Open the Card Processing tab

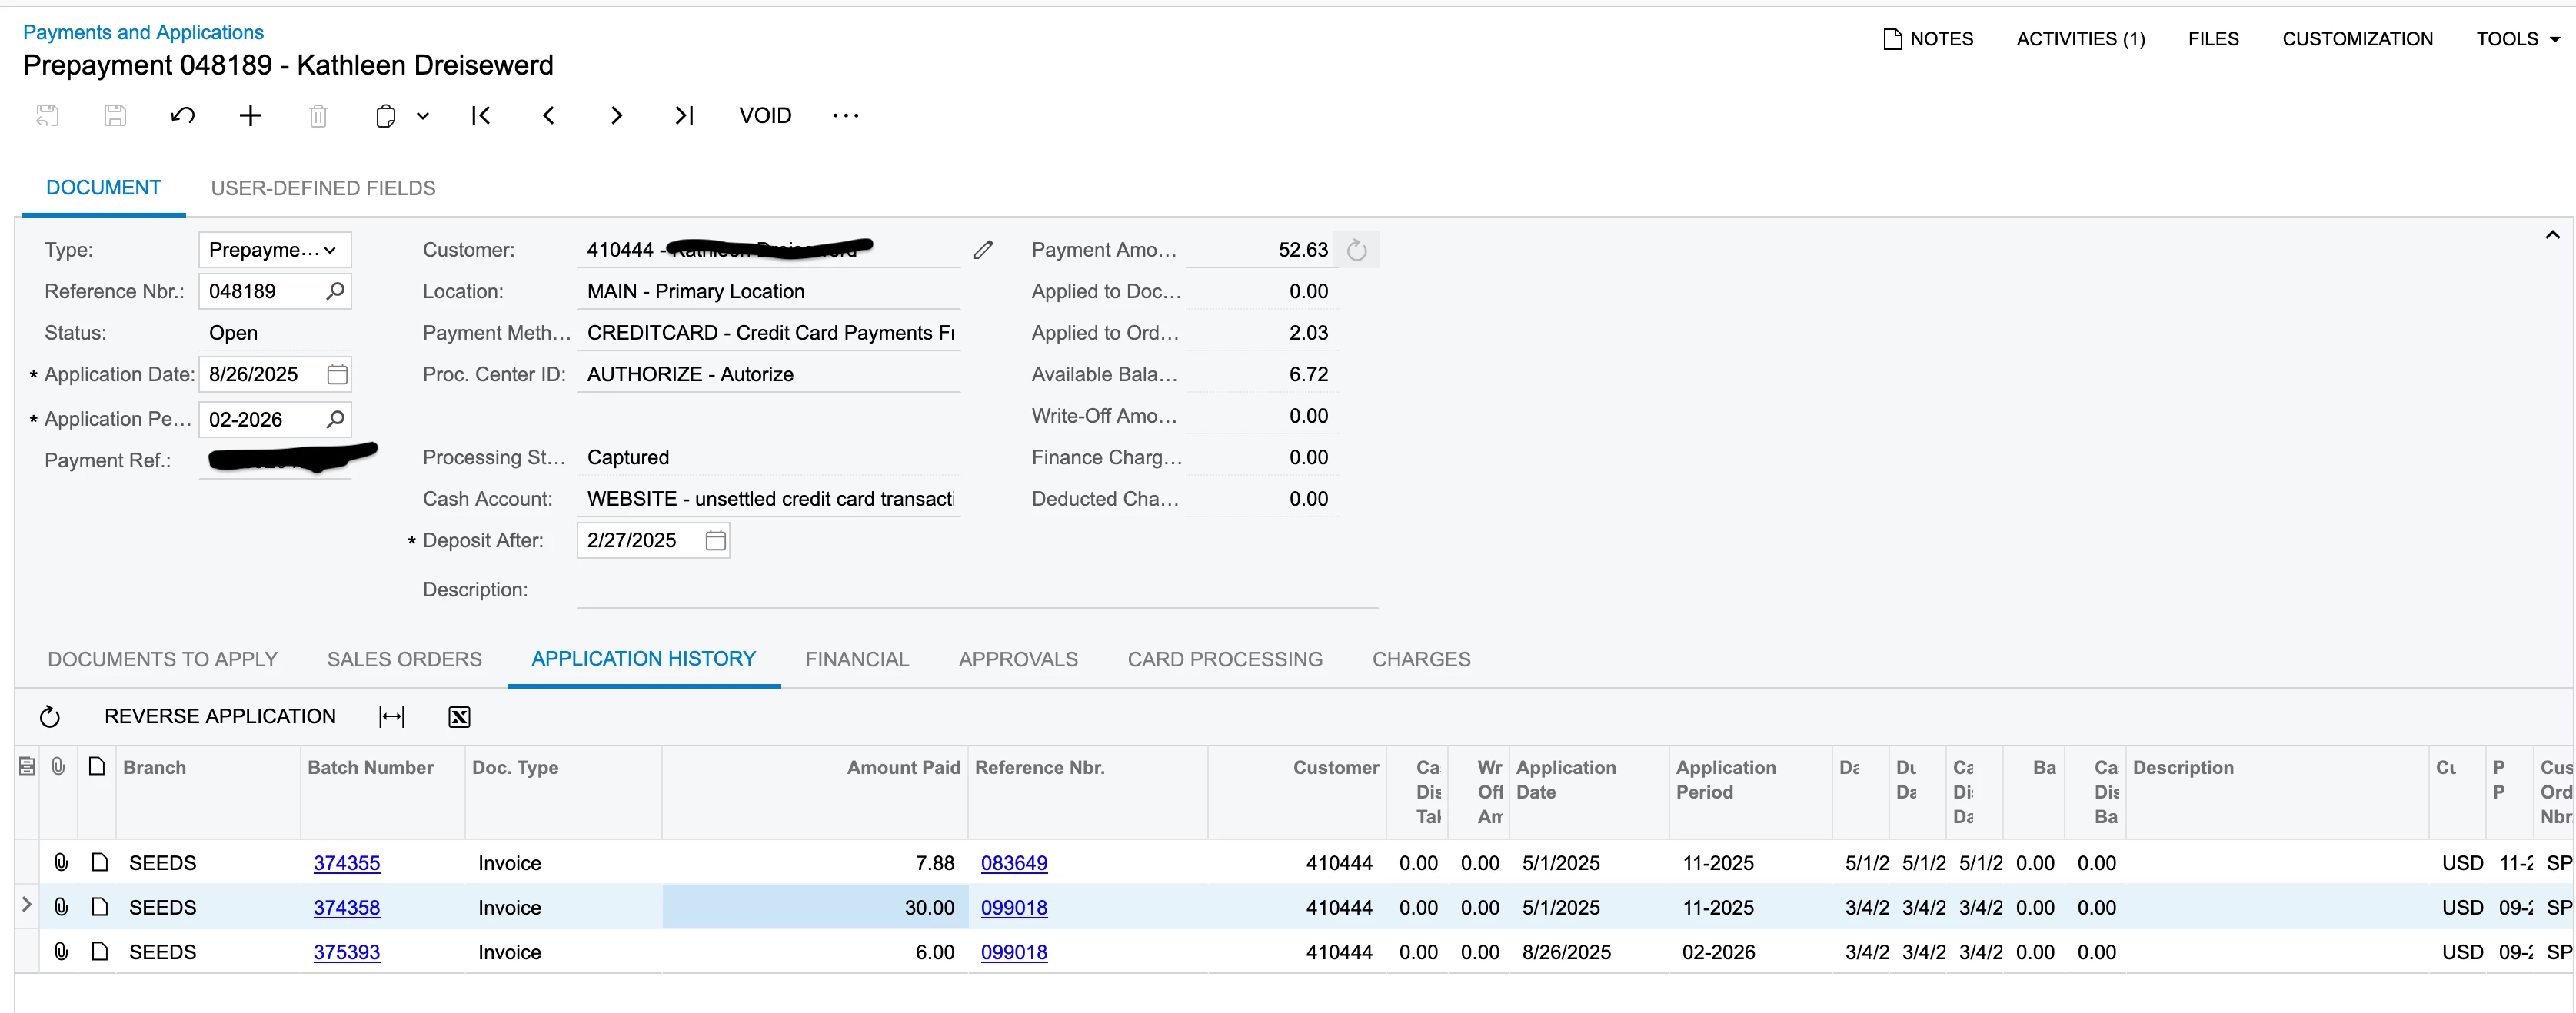1224,659
